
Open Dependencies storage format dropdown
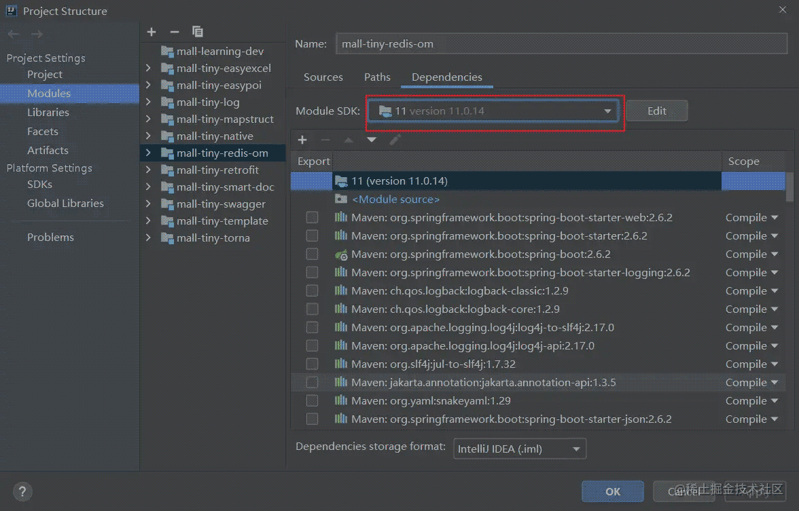click(519, 449)
